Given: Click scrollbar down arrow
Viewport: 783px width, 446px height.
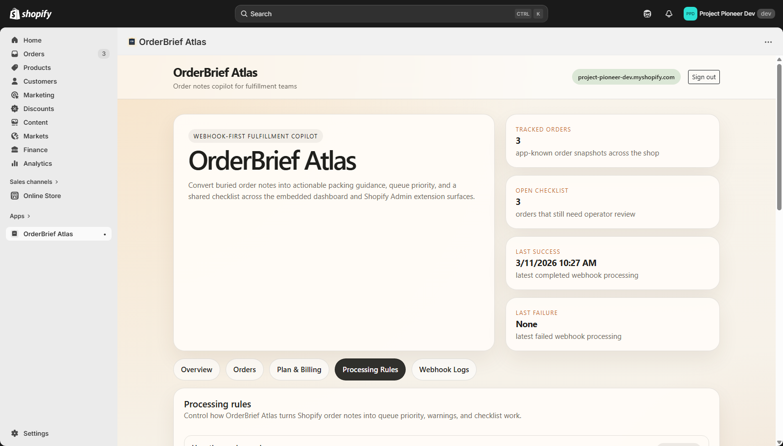Looking at the screenshot, I should 779,443.
